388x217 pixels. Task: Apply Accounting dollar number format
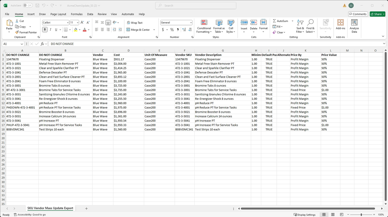163,29
